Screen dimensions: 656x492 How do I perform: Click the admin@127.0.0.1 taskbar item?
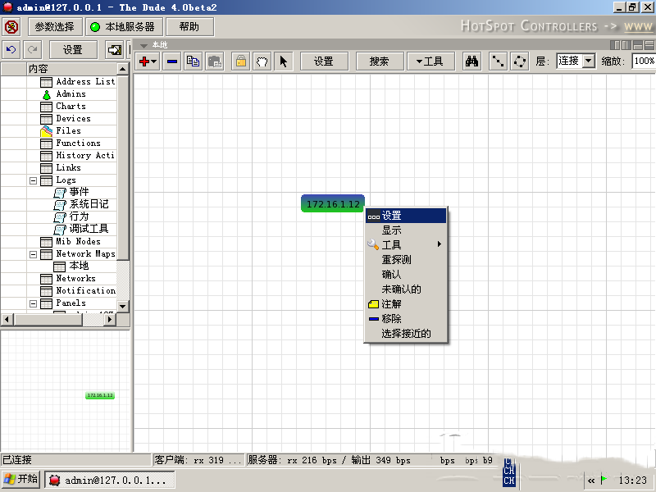click(110, 481)
